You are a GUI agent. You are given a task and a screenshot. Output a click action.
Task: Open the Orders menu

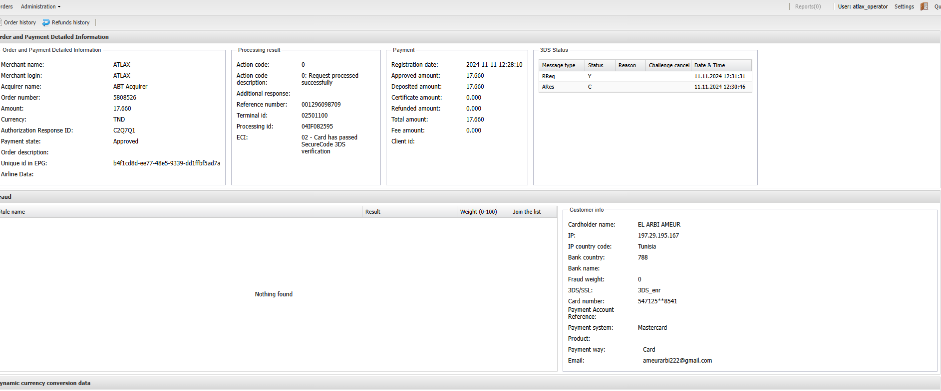[x=6, y=6]
